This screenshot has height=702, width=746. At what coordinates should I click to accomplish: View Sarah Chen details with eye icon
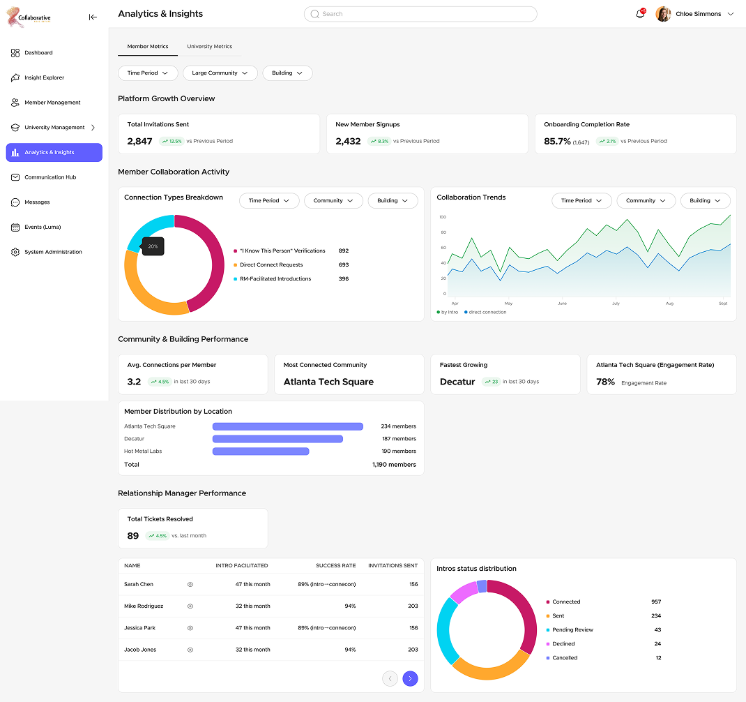(190, 584)
